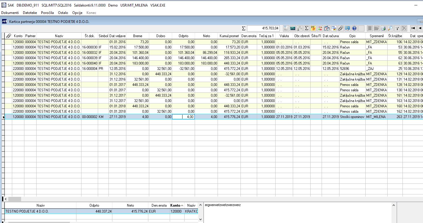Click the edited Odprto cell showing 4,00

click(183, 117)
